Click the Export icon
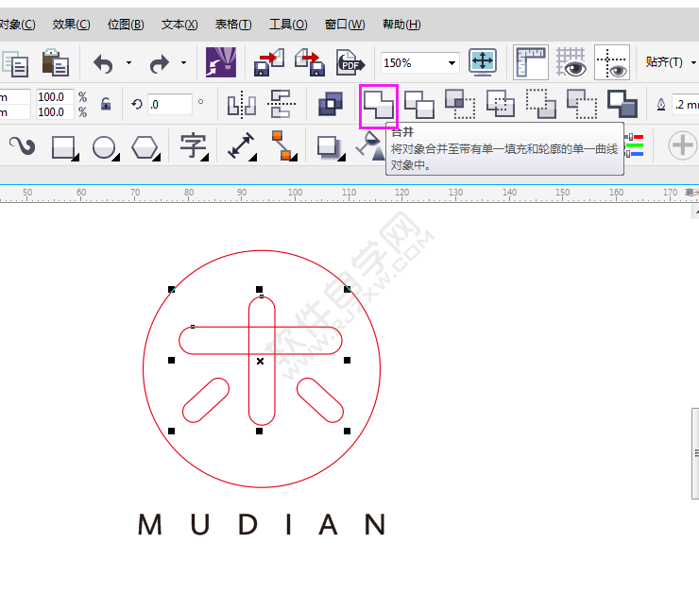Screen dimensions: 699x593 click(x=310, y=62)
